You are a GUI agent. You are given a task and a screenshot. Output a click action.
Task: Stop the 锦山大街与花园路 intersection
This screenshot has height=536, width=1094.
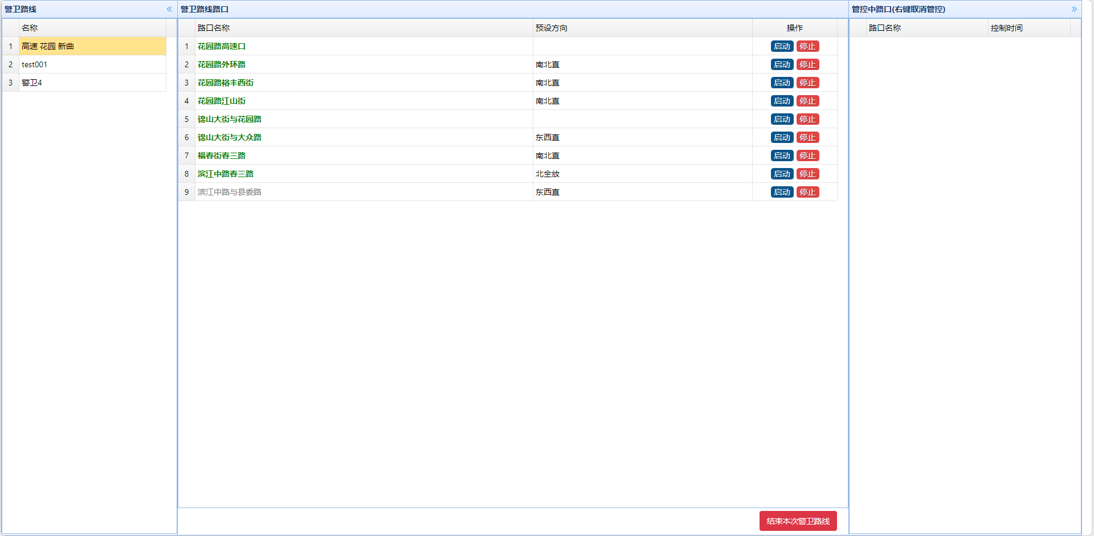807,119
